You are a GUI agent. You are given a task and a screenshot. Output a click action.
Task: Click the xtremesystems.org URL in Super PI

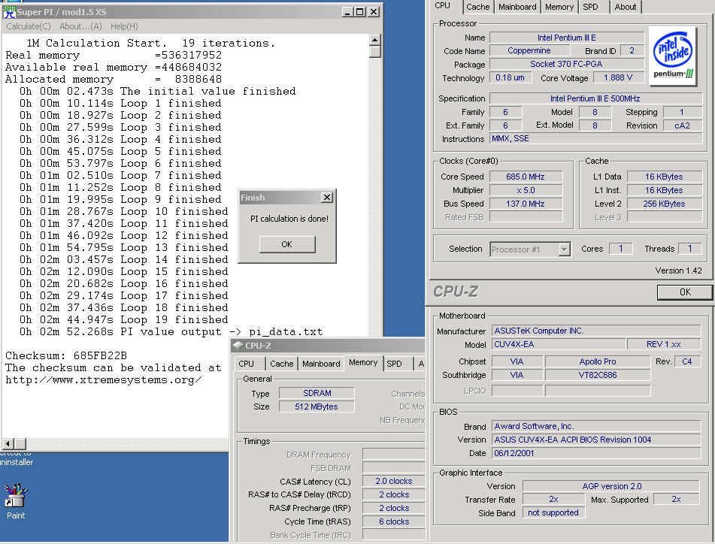click(x=104, y=380)
